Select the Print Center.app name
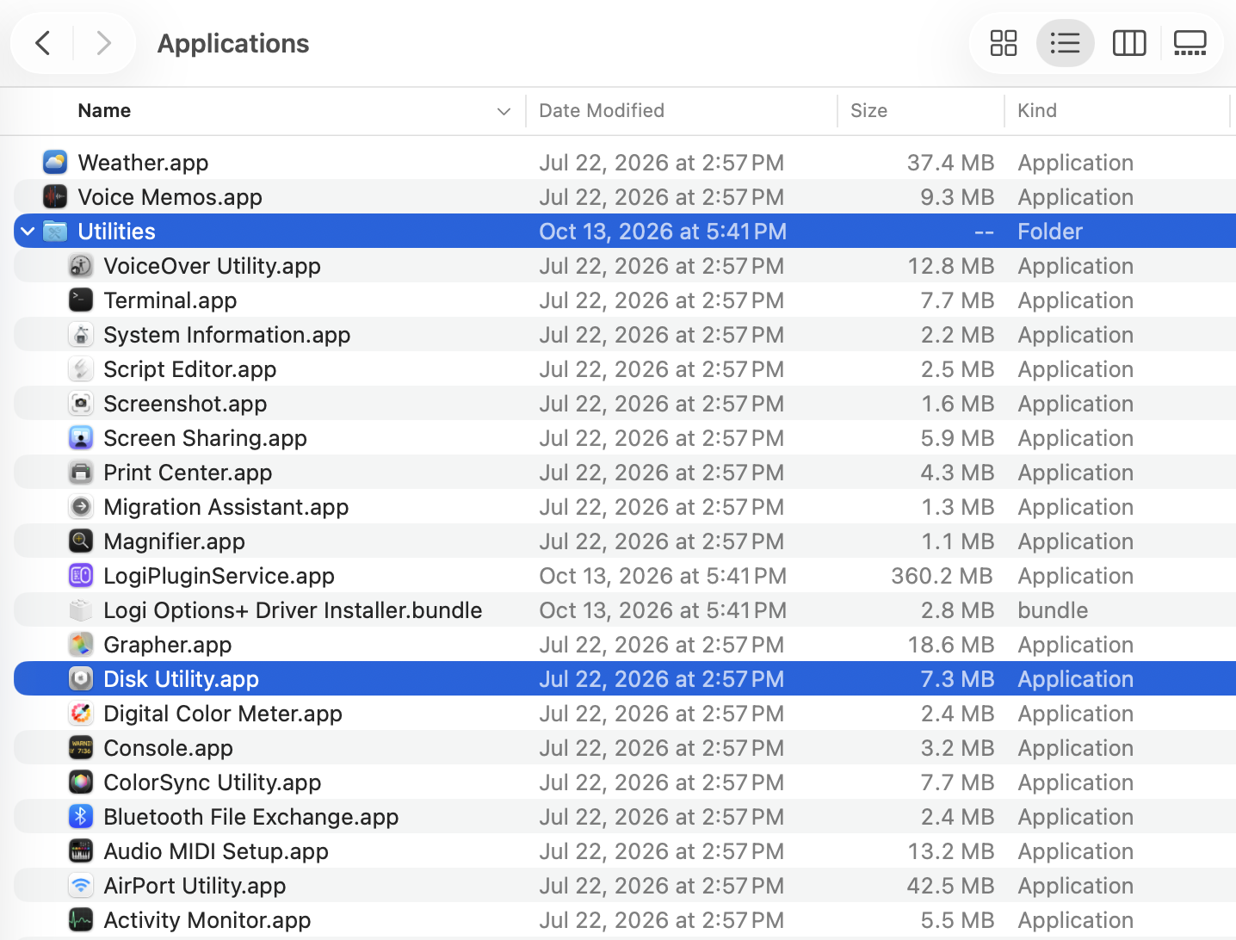 coord(188,473)
